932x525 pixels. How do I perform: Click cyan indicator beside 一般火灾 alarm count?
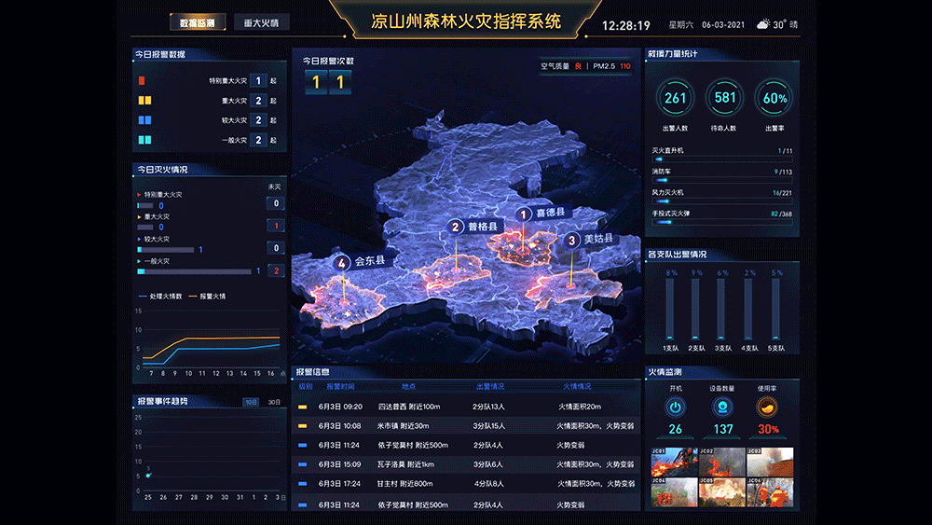tap(145, 140)
